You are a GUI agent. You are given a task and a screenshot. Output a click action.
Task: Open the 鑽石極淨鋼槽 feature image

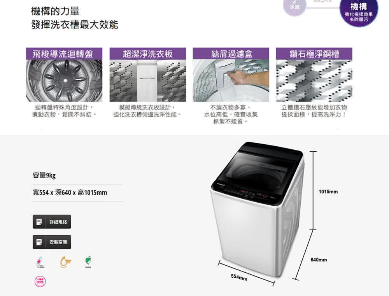(x=314, y=81)
